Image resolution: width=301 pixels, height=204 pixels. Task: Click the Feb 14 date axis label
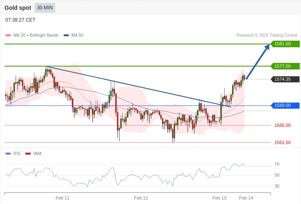246,198
